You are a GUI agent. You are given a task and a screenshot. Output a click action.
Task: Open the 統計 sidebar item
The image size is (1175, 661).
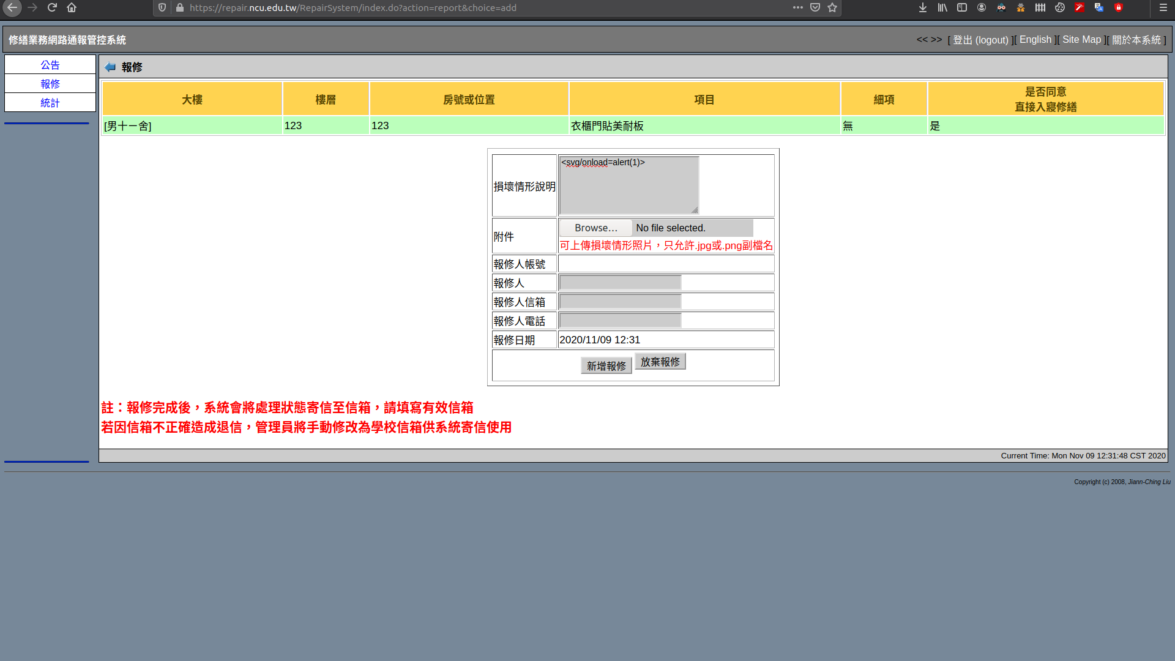[50, 103]
